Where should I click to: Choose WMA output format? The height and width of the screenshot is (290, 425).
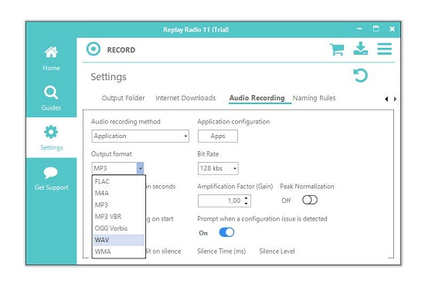point(118,251)
